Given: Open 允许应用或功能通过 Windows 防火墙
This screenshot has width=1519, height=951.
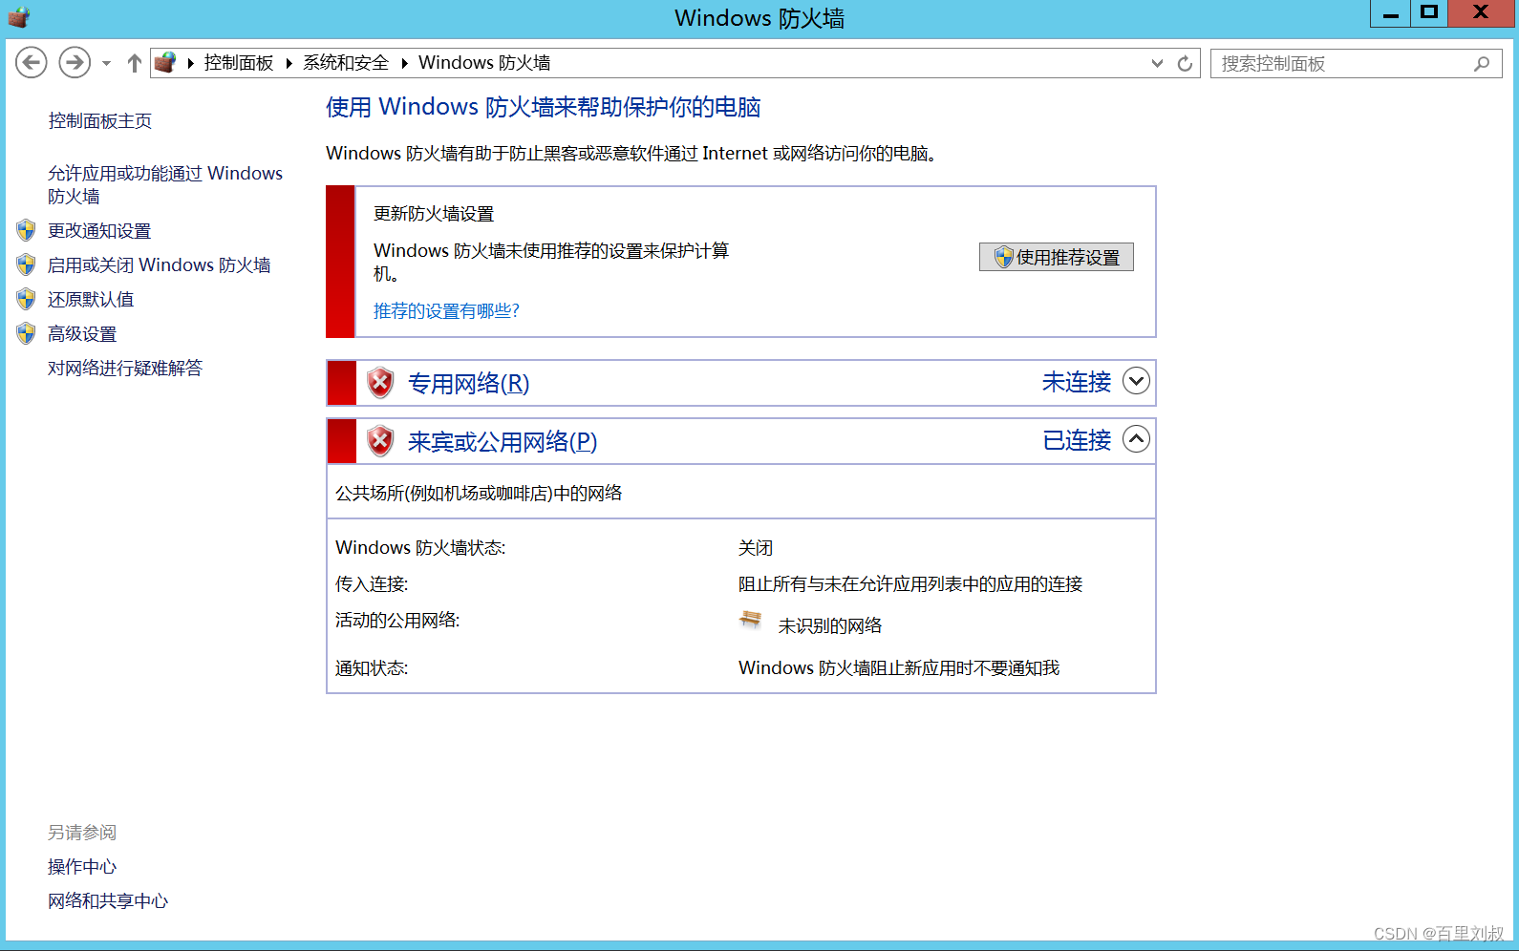Looking at the screenshot, I should (x=165, y=184).
